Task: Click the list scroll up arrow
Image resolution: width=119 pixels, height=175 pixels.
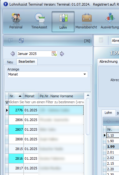Action: [x=88, y=95]
